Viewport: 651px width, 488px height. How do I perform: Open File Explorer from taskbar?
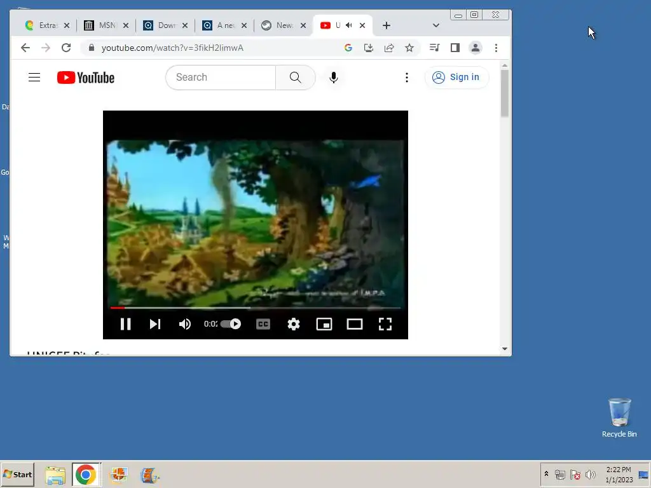pos(55,475)
